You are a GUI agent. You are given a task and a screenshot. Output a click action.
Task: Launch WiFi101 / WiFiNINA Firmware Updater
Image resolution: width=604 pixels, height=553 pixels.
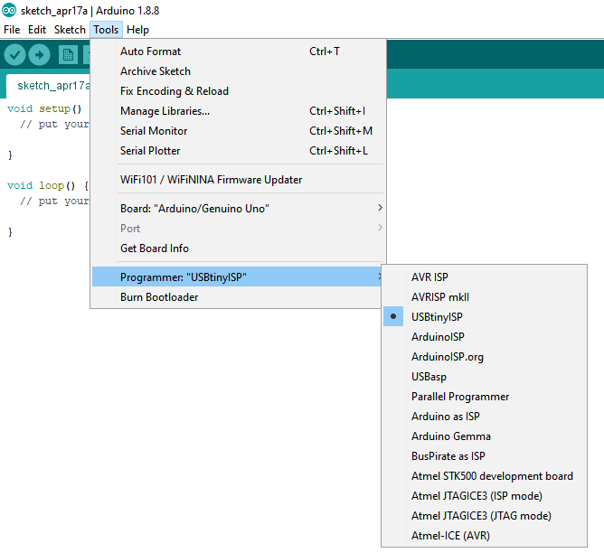[x=238, y=180]
